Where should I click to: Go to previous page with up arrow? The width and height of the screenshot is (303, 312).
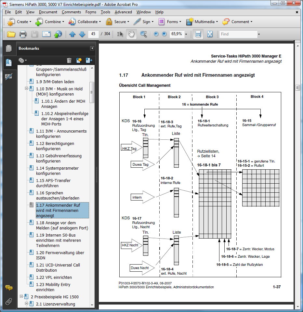(72, 34)
